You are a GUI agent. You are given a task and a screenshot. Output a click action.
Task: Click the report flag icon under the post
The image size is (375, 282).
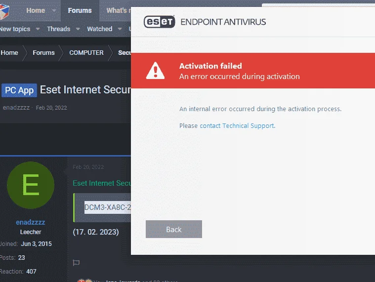tap(76, 263)
